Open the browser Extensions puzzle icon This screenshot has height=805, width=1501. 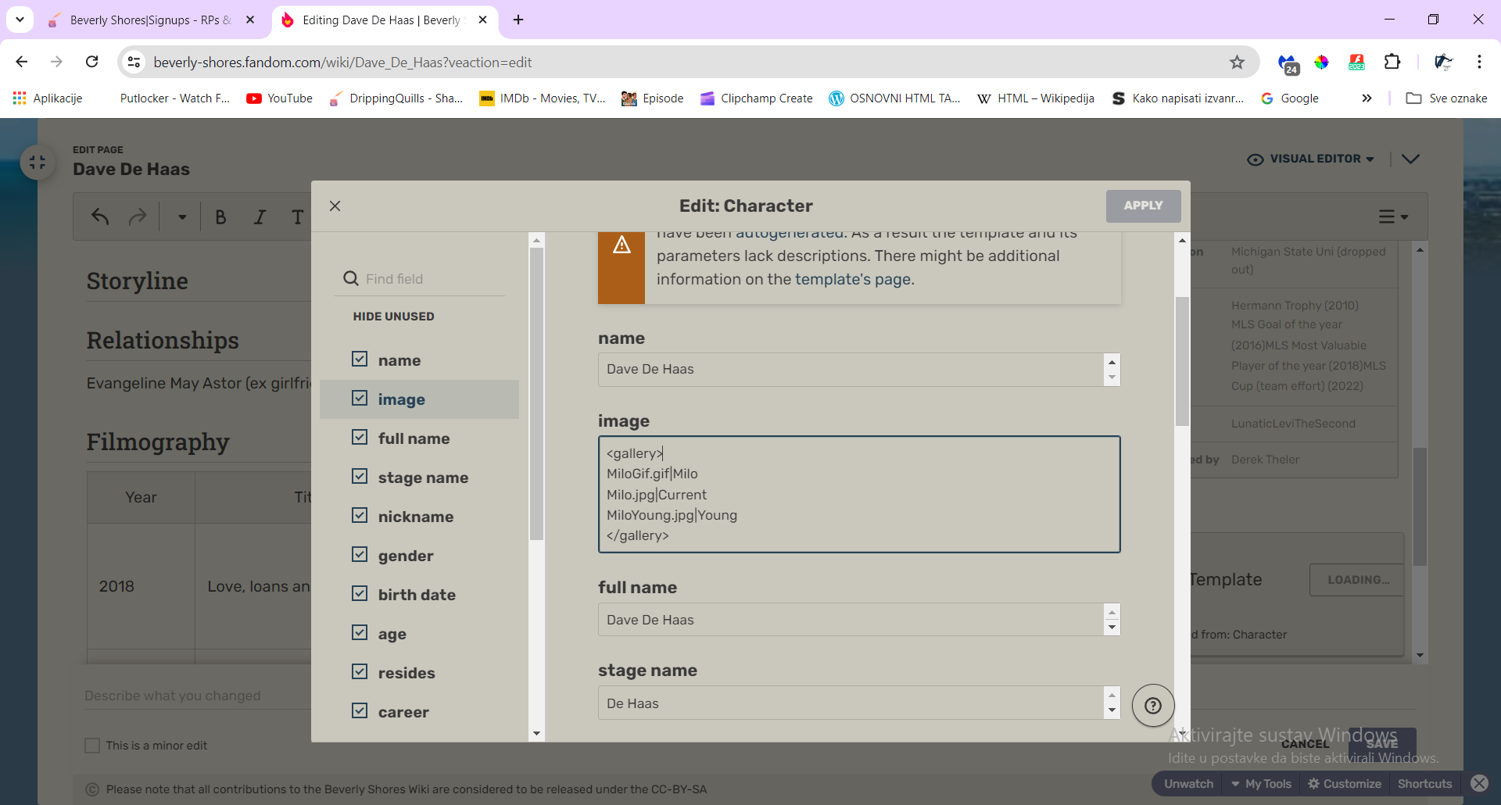tap(1392, 63)
